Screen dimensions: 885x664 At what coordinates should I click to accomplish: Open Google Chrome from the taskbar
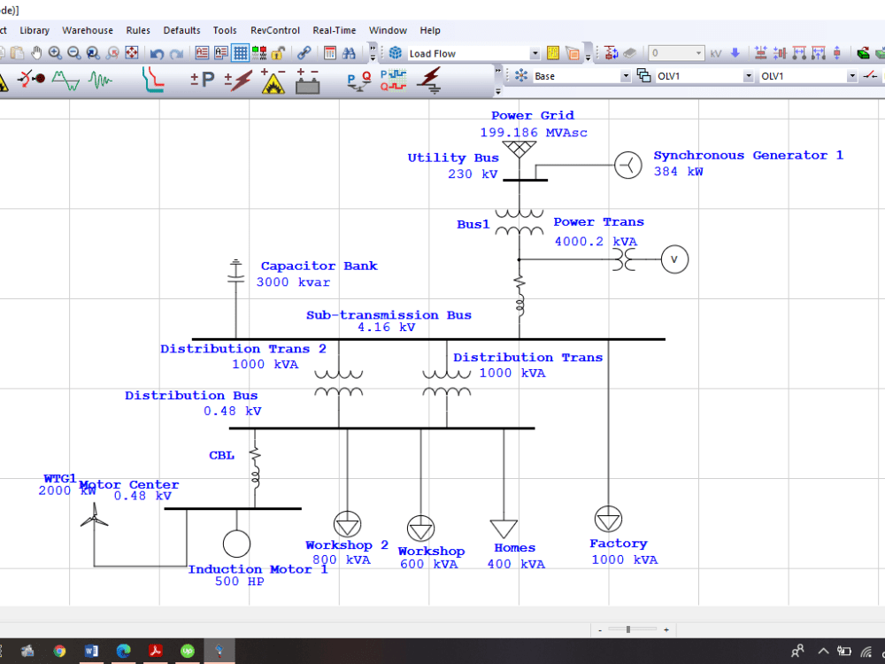pyautogui.click(x=59, y=651)
